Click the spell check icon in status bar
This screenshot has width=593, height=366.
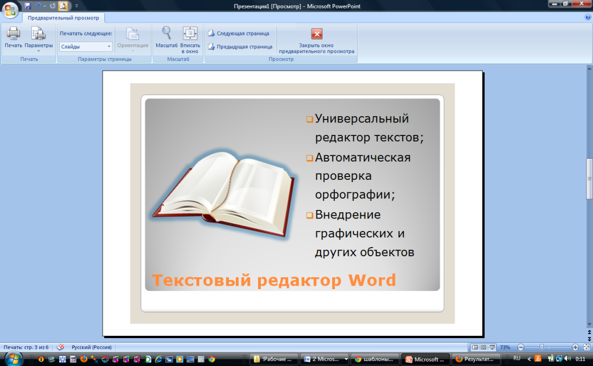pos(60,347)
